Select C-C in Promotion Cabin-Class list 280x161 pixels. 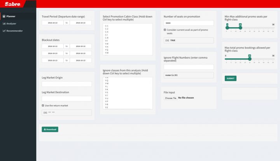click(x=107, y=26)
